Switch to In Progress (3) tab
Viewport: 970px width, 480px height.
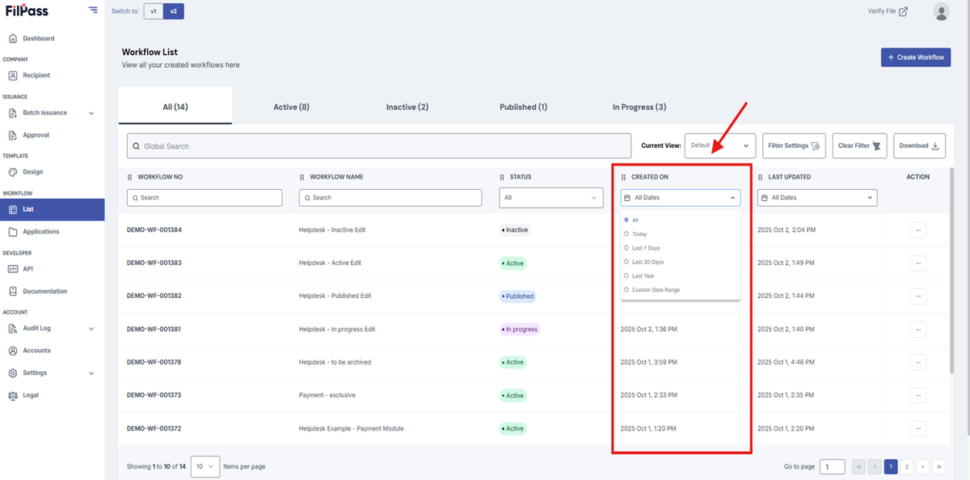[x=639, y=107]
